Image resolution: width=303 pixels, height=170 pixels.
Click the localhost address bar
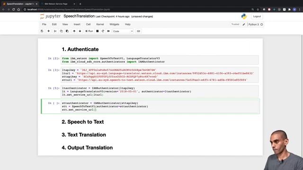pyautogui.click(x=135, y=9)
